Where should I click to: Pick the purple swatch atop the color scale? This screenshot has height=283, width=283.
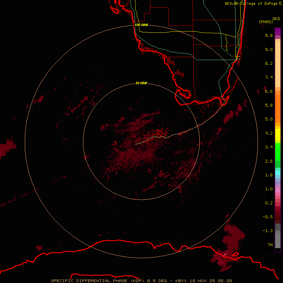[x=278, y=31]
